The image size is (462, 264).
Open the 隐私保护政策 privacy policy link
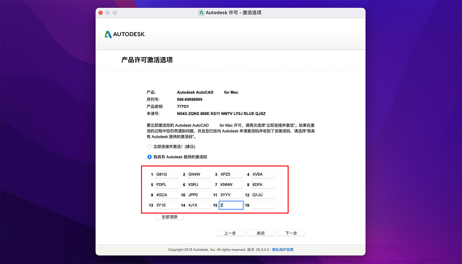283,250
